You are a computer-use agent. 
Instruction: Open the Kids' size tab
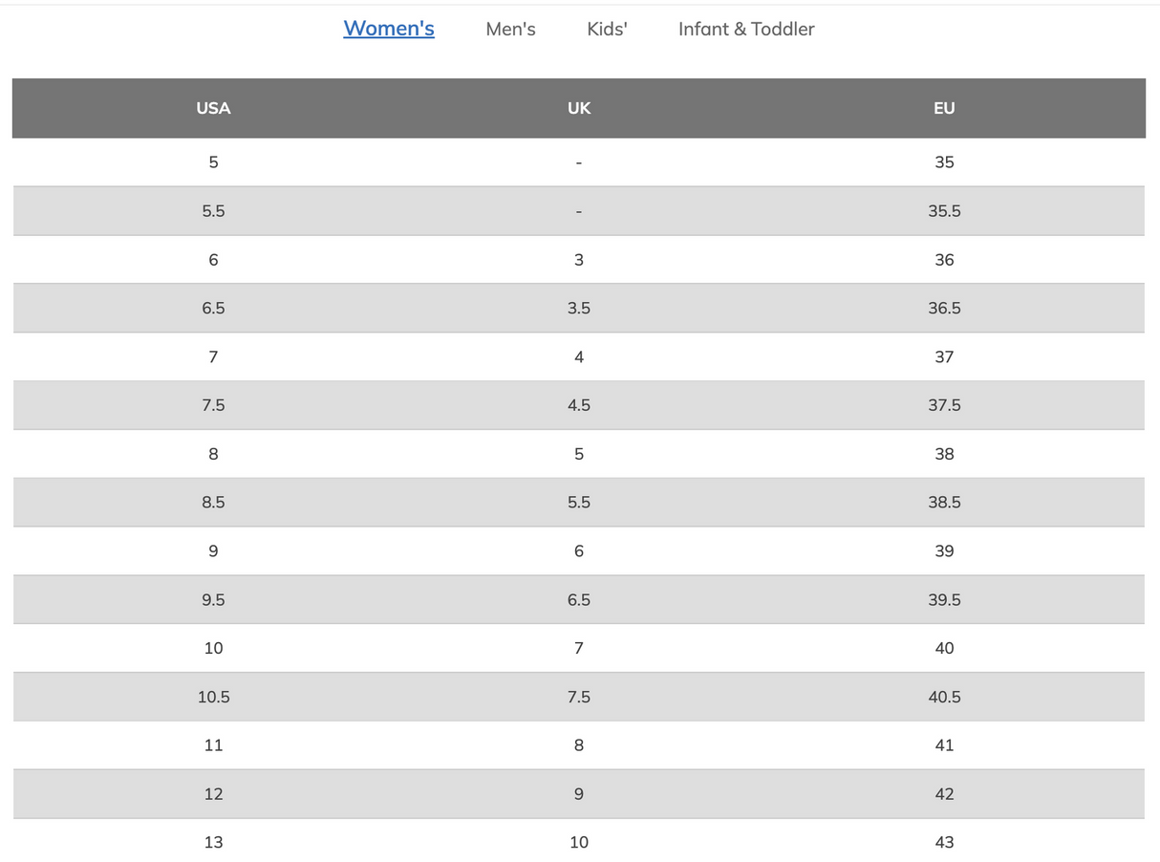(x=607, y=30)
